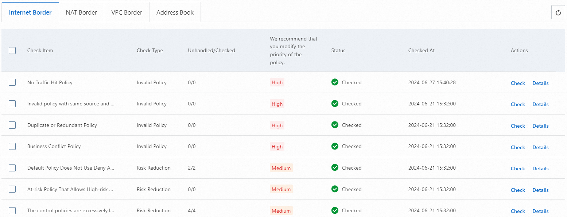
Task: Run Check on Default Policy Does Not Use Deny row
Action: pos(517,168)
